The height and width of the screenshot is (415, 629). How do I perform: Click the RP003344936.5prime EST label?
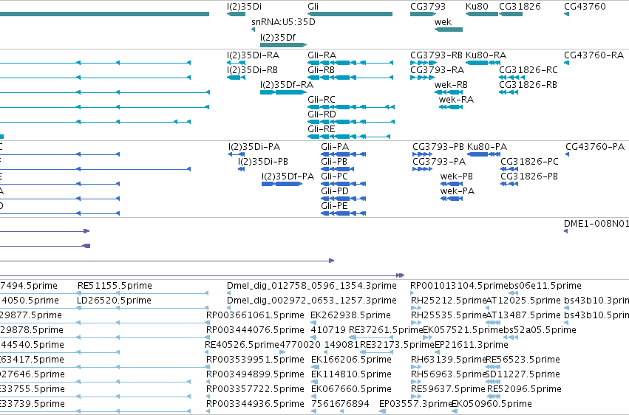(x=255, y=405)
